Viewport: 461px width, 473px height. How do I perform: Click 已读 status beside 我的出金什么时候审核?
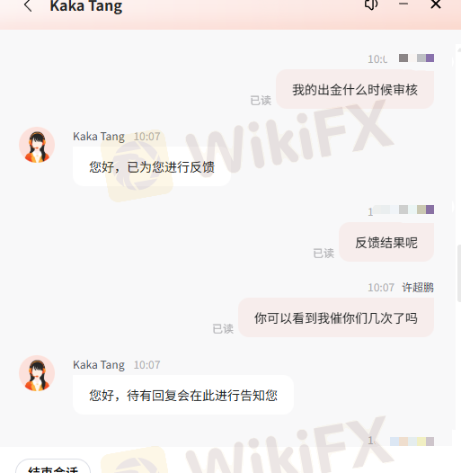[261, 101]
